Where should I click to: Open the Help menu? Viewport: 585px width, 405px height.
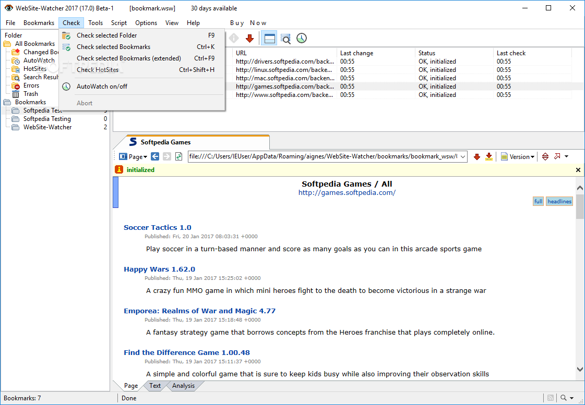pos(193,23)
